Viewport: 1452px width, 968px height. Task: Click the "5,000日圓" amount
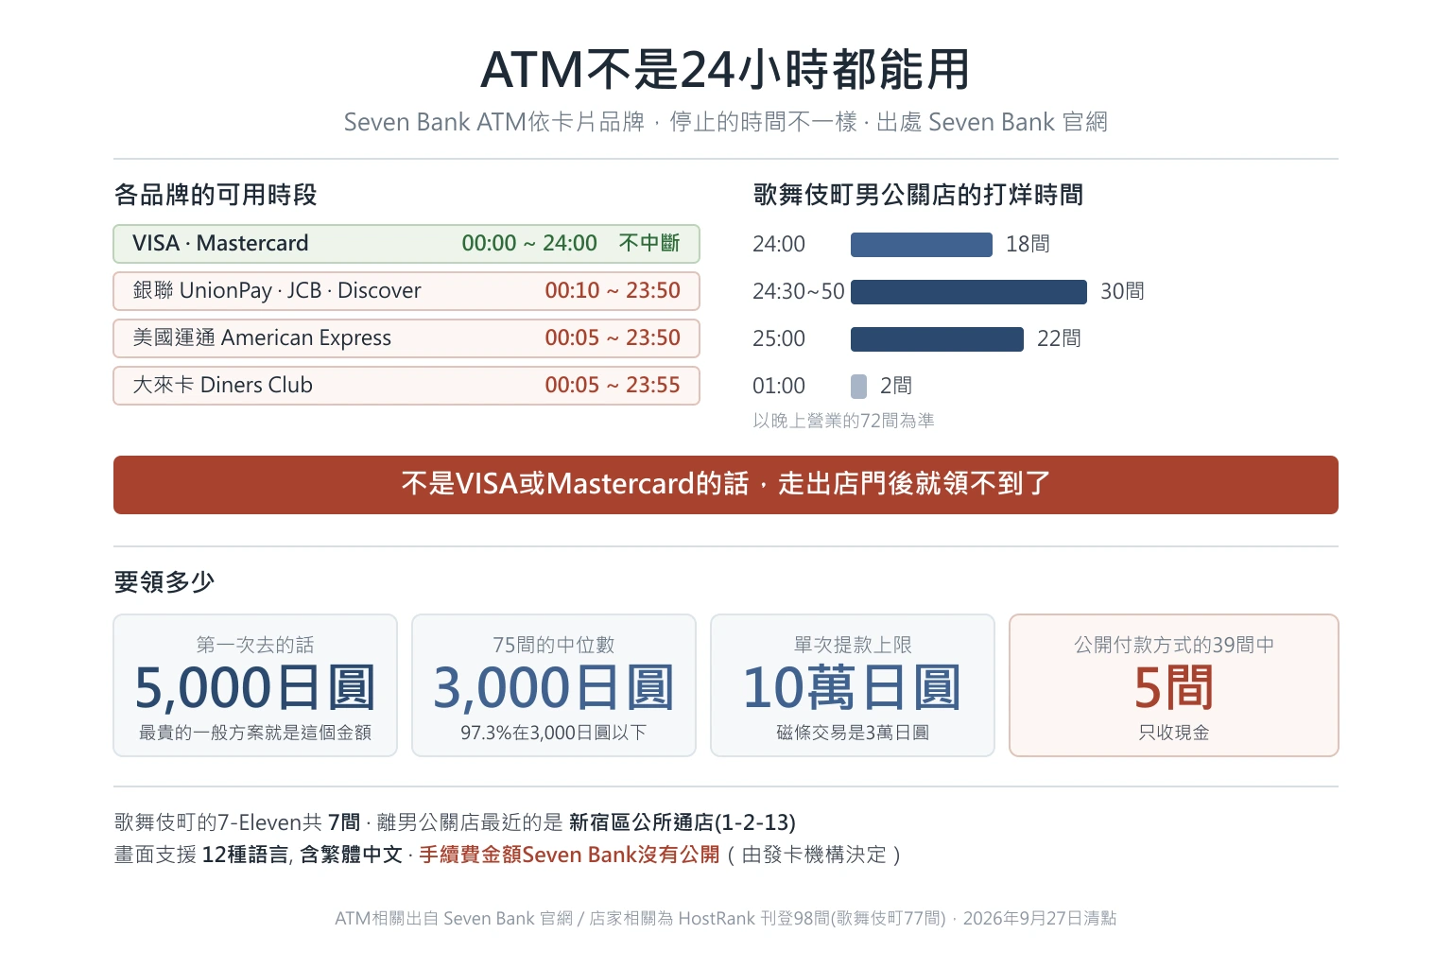coord(255,687)
